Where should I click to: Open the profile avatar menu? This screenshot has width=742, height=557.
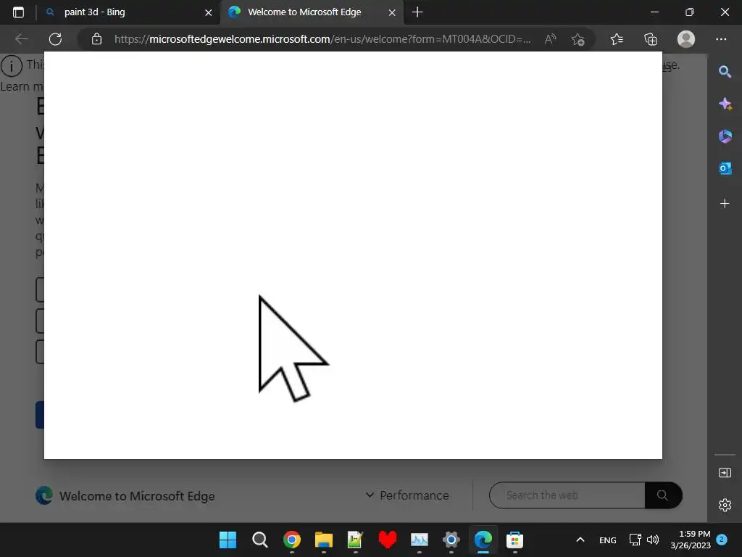[x=686, y=39]
